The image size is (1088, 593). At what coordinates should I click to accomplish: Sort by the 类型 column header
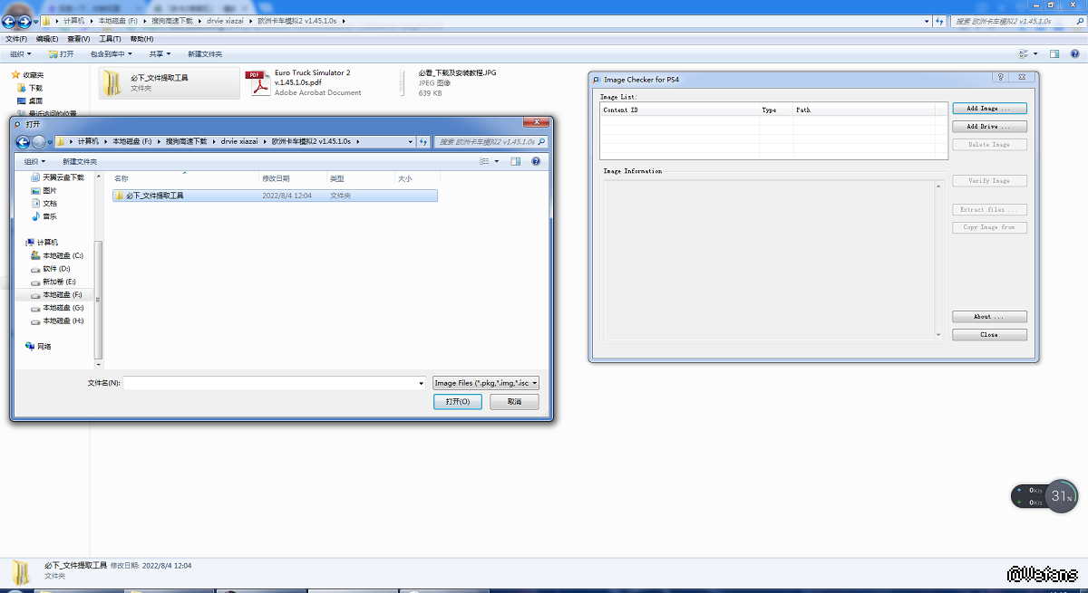pyautogui.click(x=361, y=178)
